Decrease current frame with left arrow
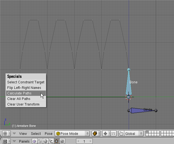 78,141
